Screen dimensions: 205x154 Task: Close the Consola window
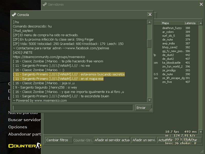point(150,15)
